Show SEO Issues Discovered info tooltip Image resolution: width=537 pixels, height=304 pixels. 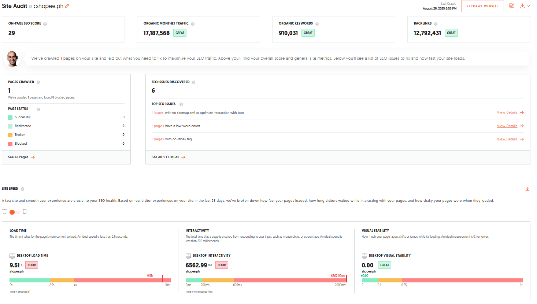coord(193,82)
